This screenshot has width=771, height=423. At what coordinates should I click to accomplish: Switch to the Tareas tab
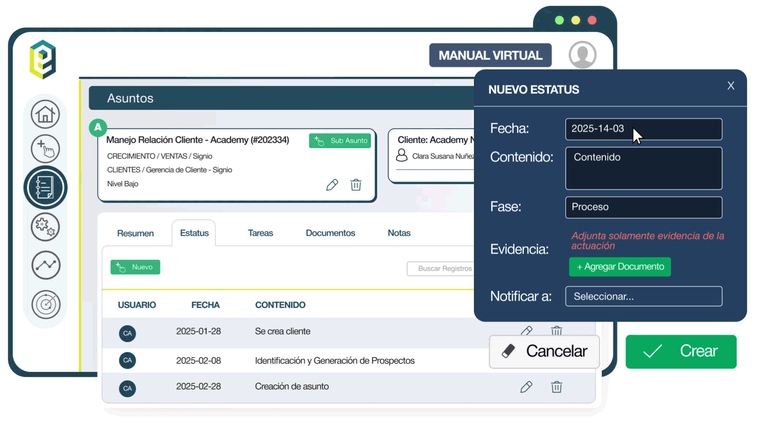tap(260, 233)
